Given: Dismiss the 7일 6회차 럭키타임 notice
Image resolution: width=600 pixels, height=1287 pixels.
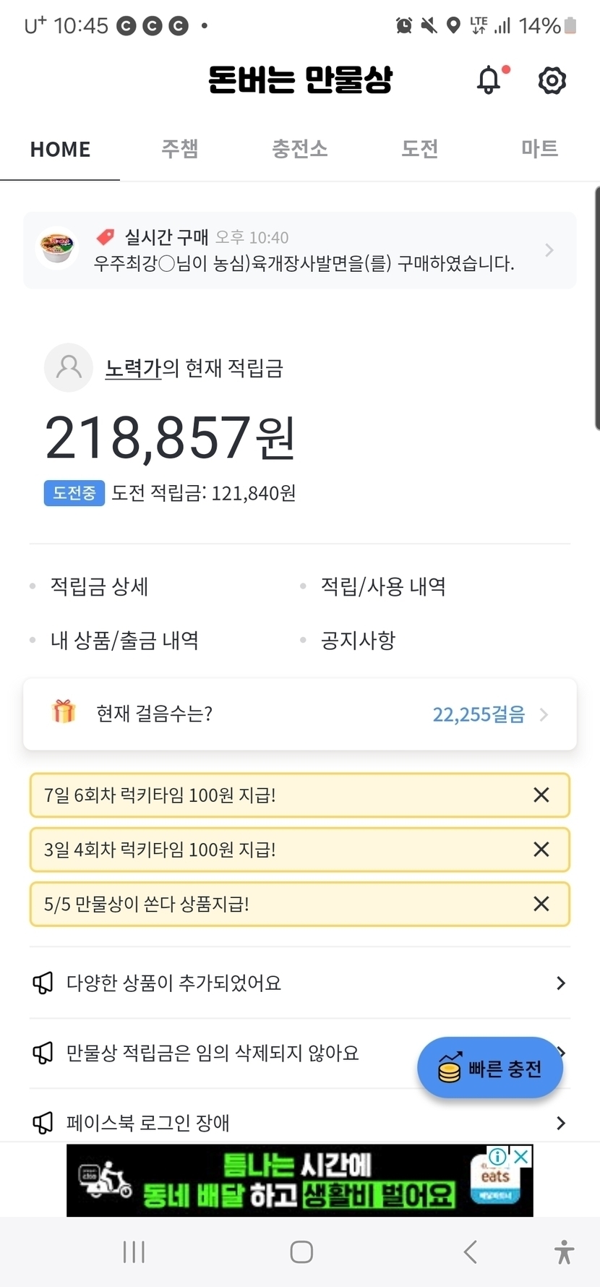Looking at the screenshot, I should 541,795.
